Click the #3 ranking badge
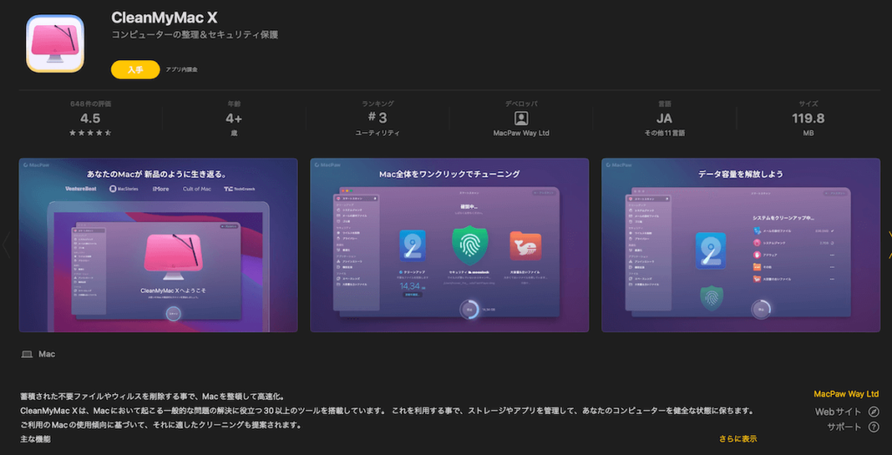The height and width of the screenshot is (455, 892). 377,118
